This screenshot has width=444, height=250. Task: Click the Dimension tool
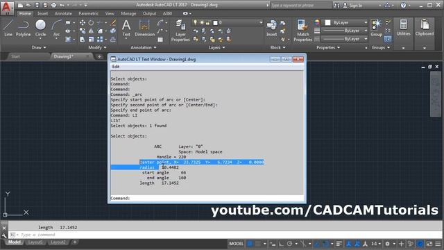point(145,28)
